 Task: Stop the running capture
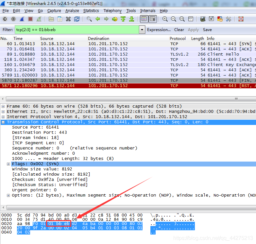tap(30, 19)
